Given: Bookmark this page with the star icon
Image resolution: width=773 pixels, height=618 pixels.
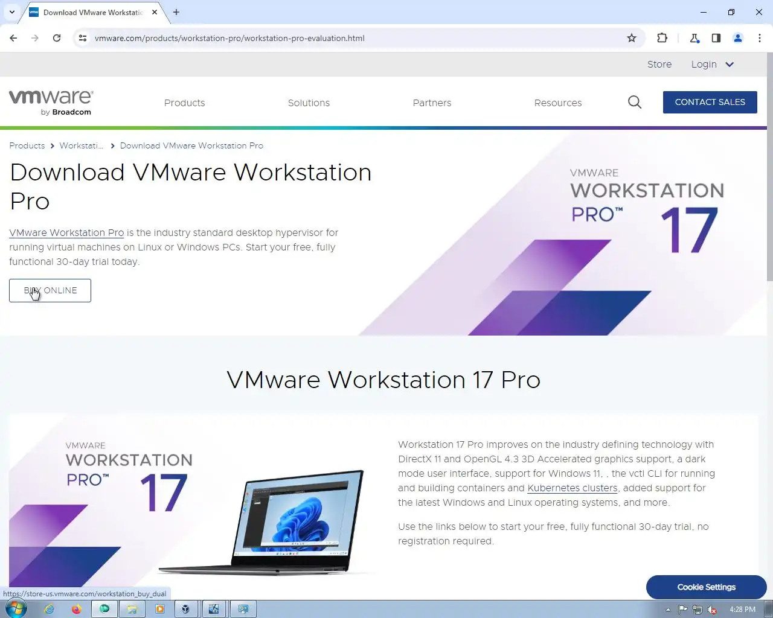Looking at the screenshot, I should pyautogui.click(x=632, y=38).
